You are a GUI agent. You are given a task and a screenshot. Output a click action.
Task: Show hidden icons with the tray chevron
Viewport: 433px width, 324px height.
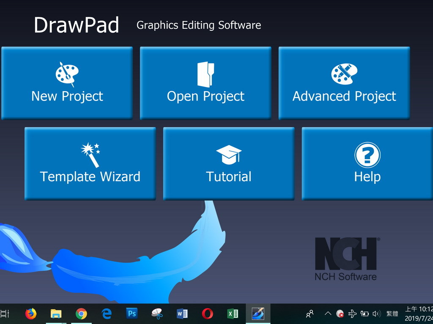pos(327,313)
